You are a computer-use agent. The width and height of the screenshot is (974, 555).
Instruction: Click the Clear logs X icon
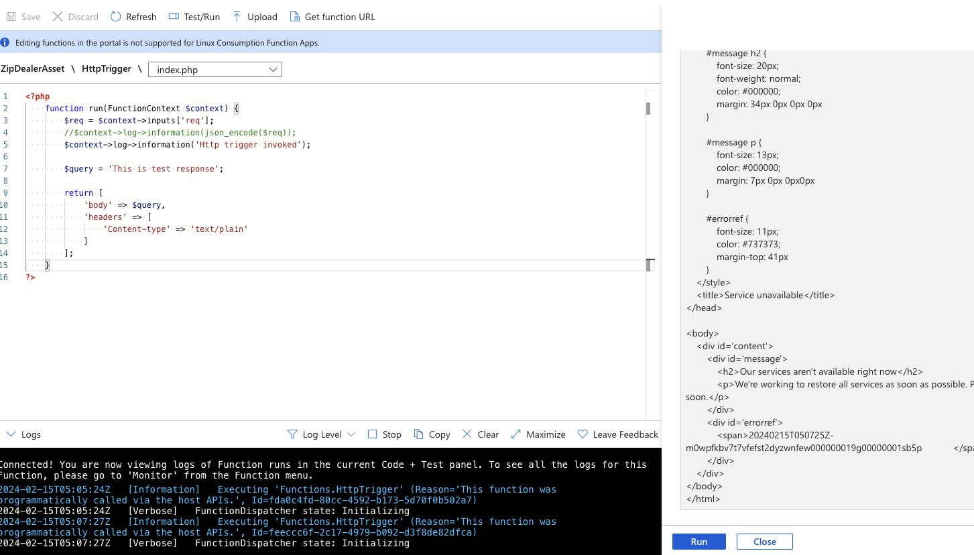[467, 434]
